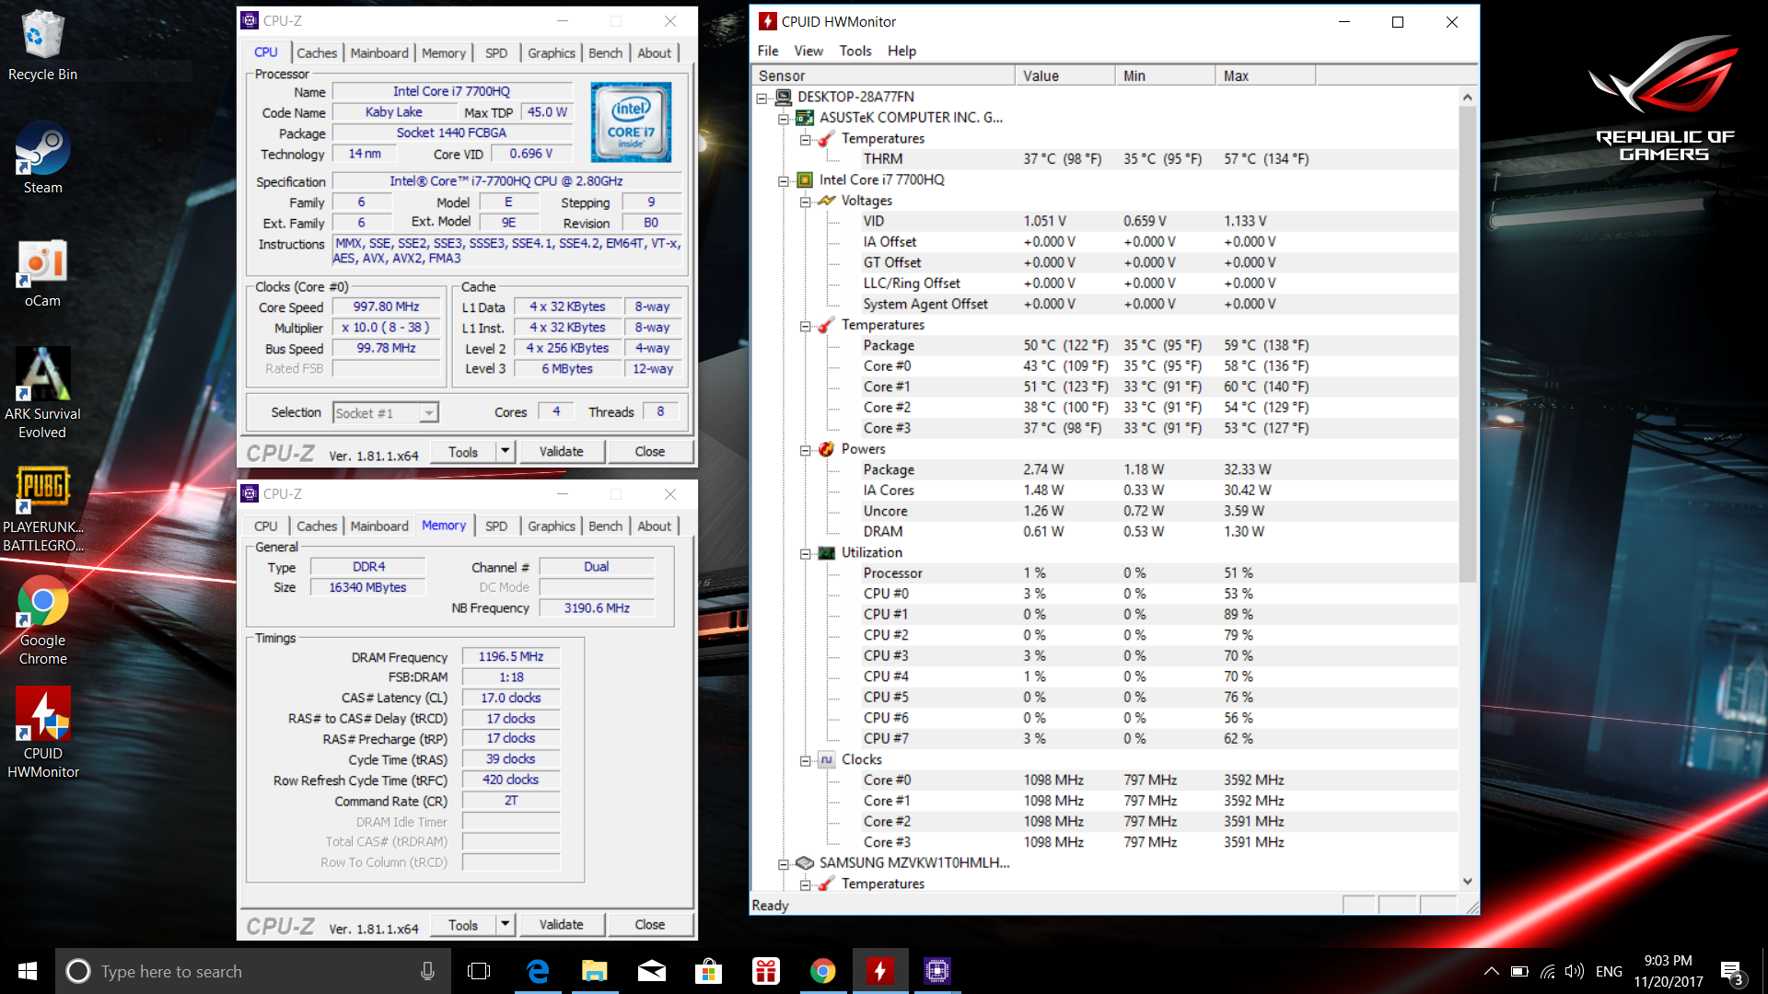Open About tab in bottom CPU-Z
This screenshot has height=994, width=1768.
(x=655, y=526)
